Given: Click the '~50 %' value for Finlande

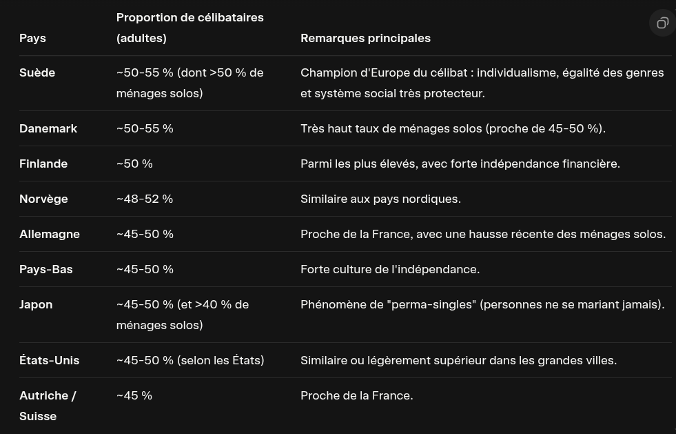Looking at the screenshot, I should point(134,164).
